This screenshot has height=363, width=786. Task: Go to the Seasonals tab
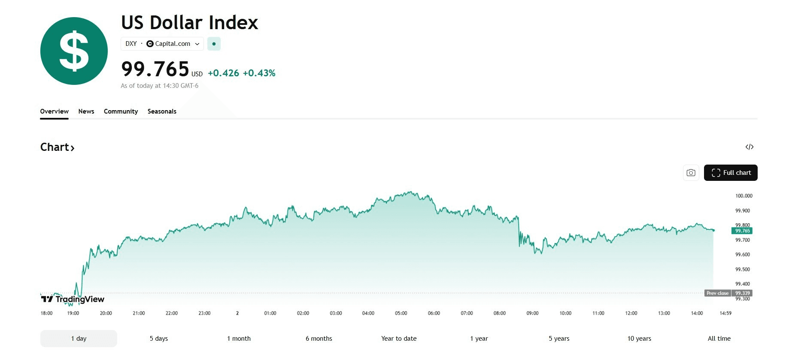(x=162, y=111)
